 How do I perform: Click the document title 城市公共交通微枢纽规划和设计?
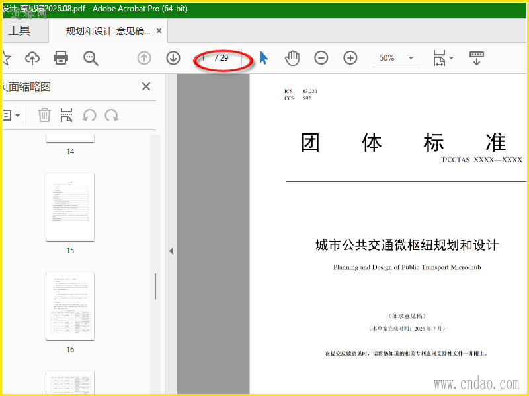pos(407,245)
